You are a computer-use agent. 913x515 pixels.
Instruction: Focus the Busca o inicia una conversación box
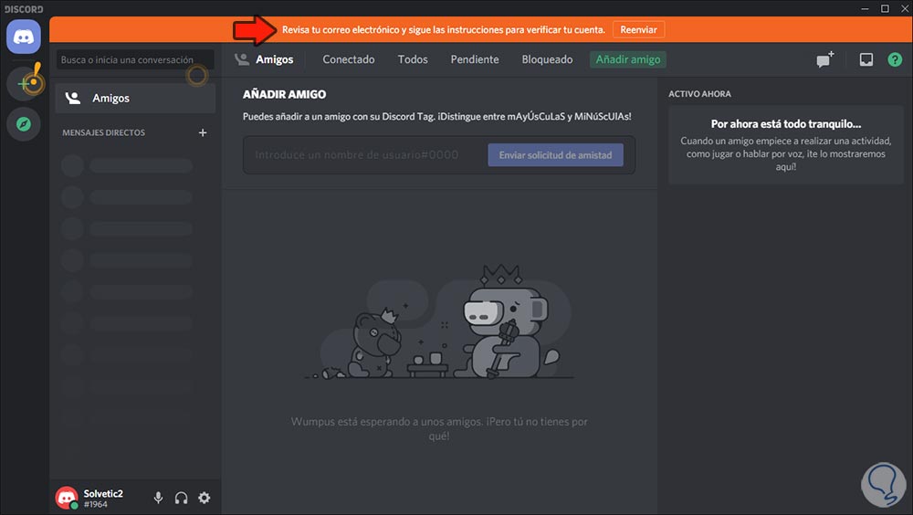(135, 59)
